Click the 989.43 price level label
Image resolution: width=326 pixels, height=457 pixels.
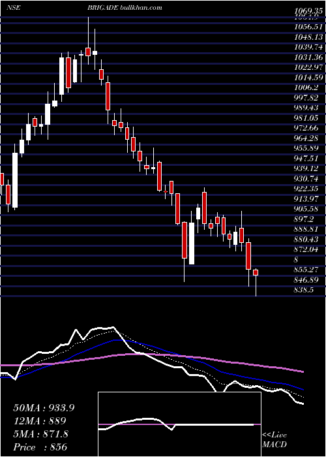(x=306, y=108)
